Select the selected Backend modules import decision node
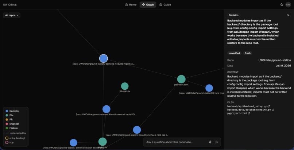 tap(104, 58)
